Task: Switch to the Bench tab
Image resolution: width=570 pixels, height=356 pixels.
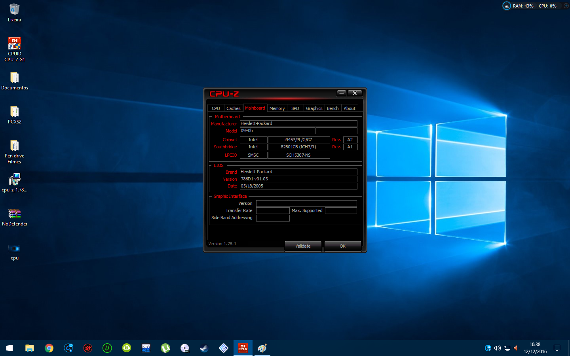Action: 333,108
